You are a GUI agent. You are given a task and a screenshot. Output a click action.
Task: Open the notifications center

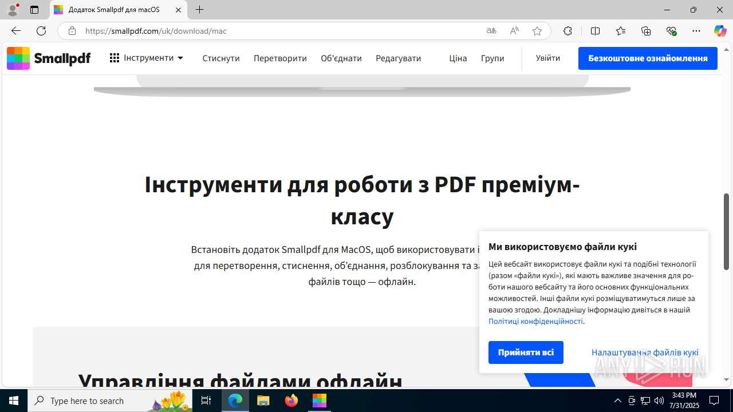(x=714, y=401)
